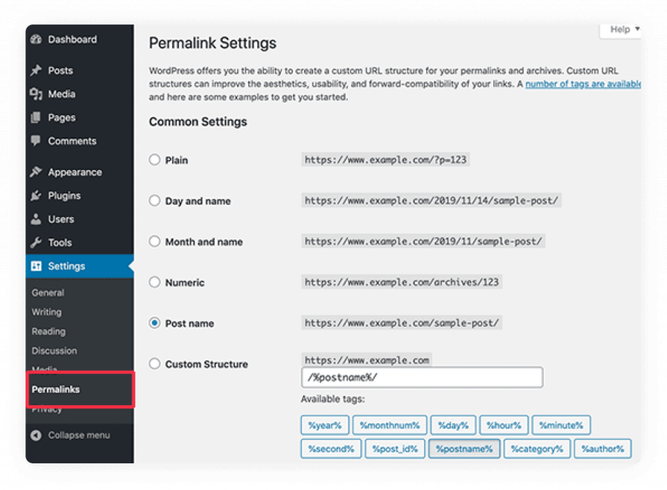Open Reading settings submenu
This screenshot has width=667, height=490.
(48, 332)
